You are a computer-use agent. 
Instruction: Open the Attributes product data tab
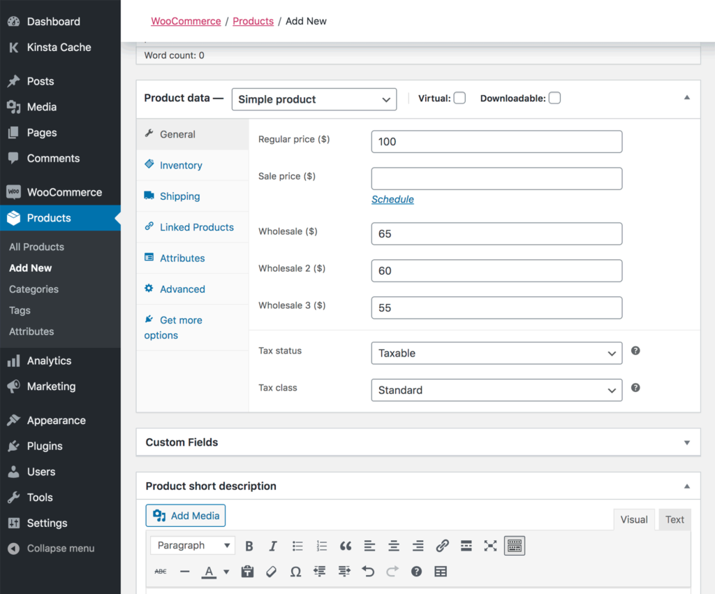point(193,259)
